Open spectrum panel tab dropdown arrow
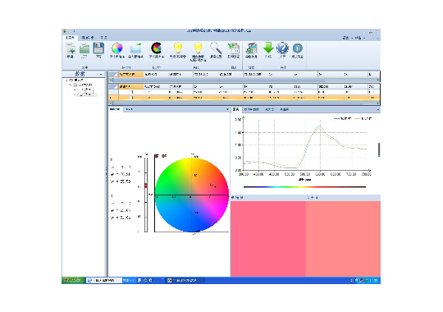The width and height of the screenshot is (443, 312). click(x=378, y=109)
